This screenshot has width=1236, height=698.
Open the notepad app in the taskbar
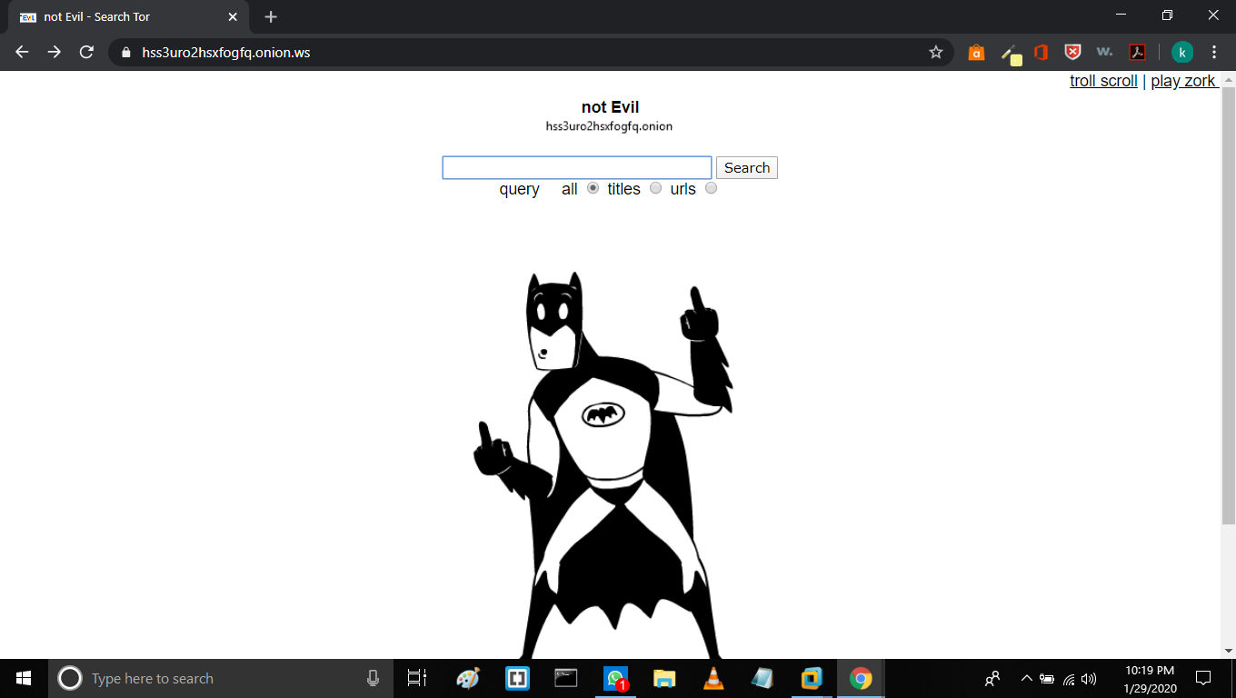(x=763, y=678)
